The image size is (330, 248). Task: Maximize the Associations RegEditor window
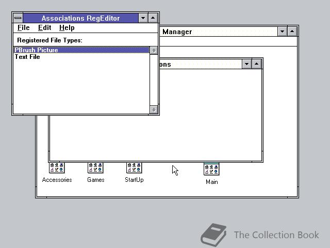153,18
